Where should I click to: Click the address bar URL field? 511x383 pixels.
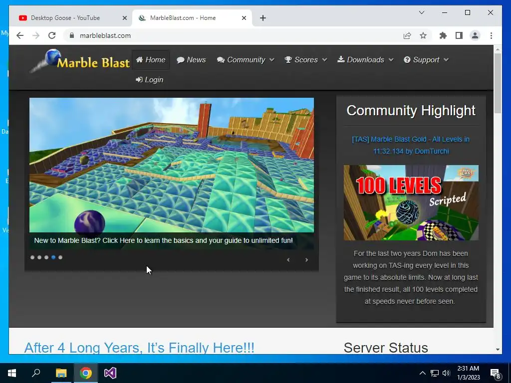pyautogui.click(x=235, y=35)
